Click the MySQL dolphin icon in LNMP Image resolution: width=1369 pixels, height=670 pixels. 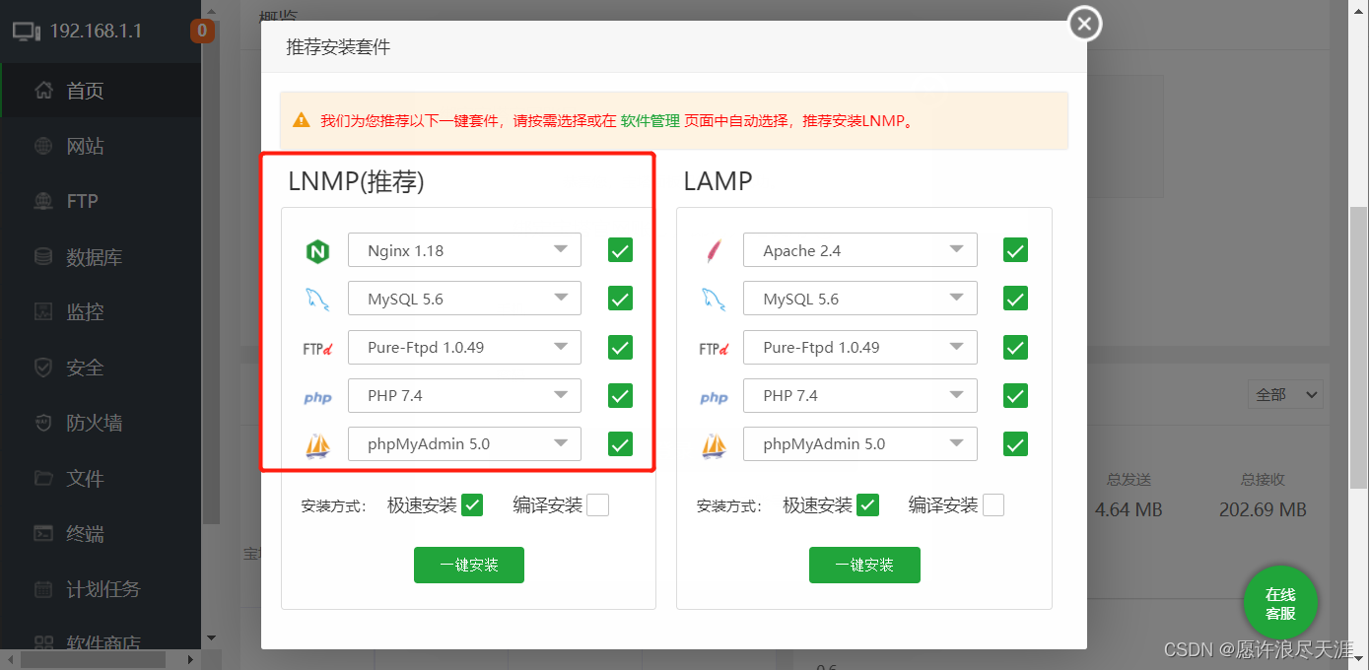(317, 300)
